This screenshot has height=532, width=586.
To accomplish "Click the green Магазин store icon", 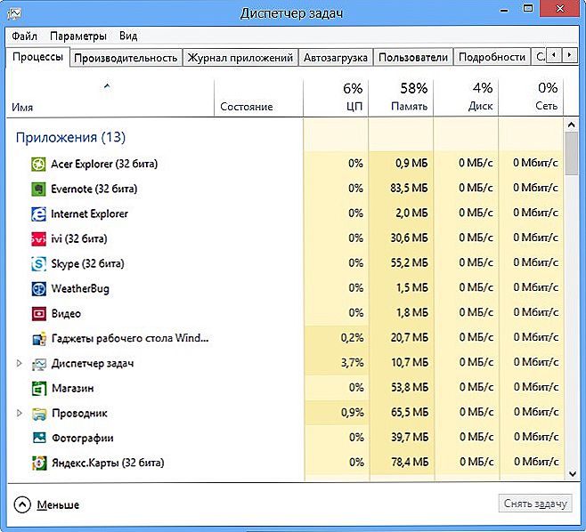I will (39, 389).
